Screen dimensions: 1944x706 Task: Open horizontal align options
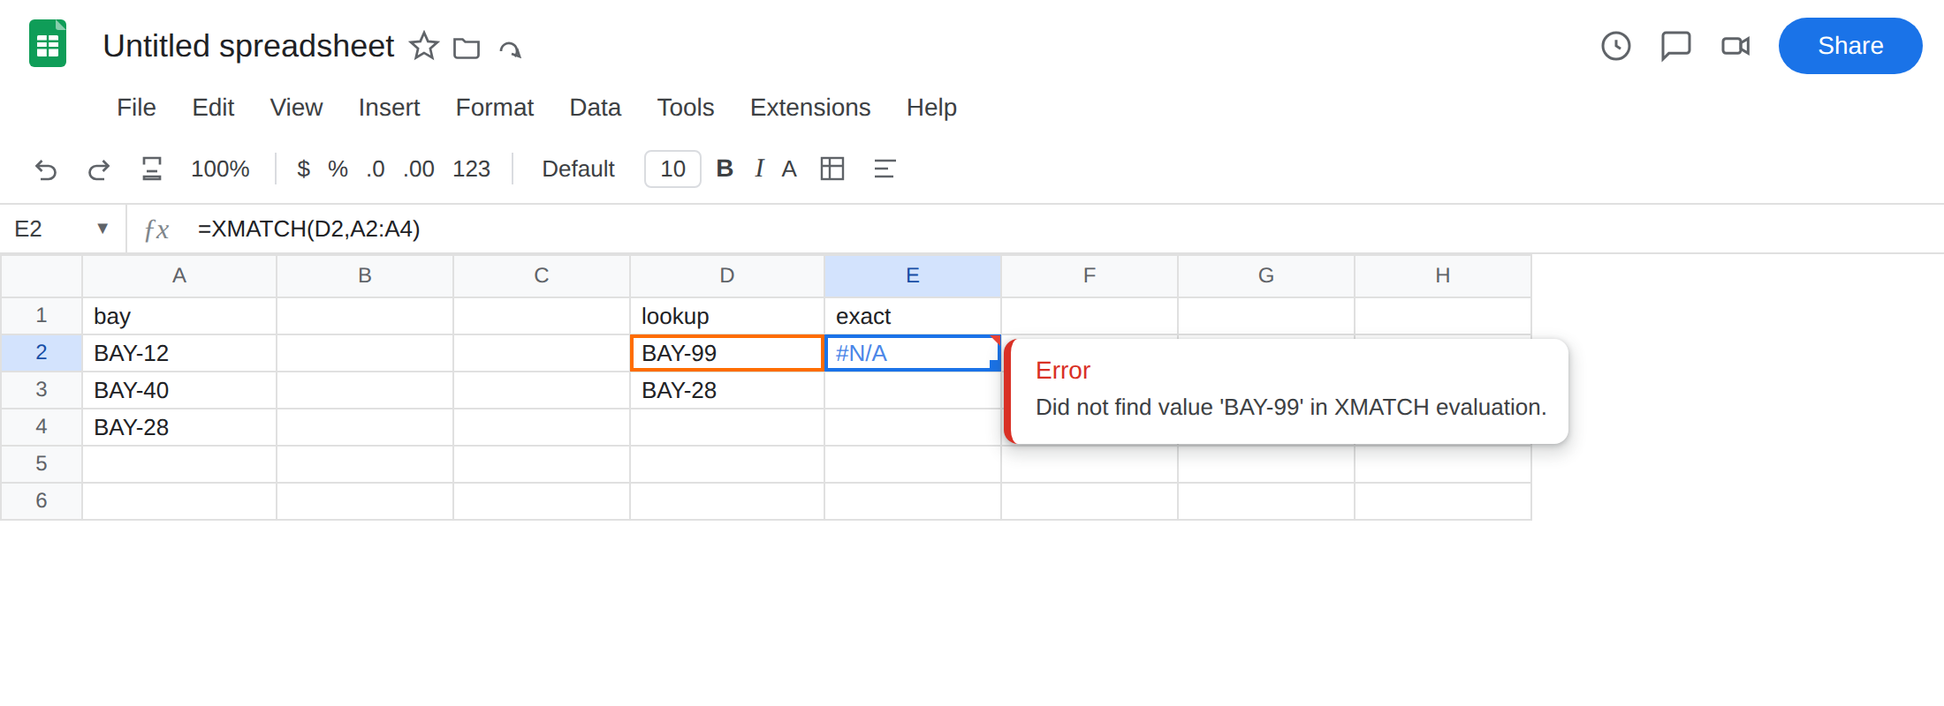click(x=885, y=169)
